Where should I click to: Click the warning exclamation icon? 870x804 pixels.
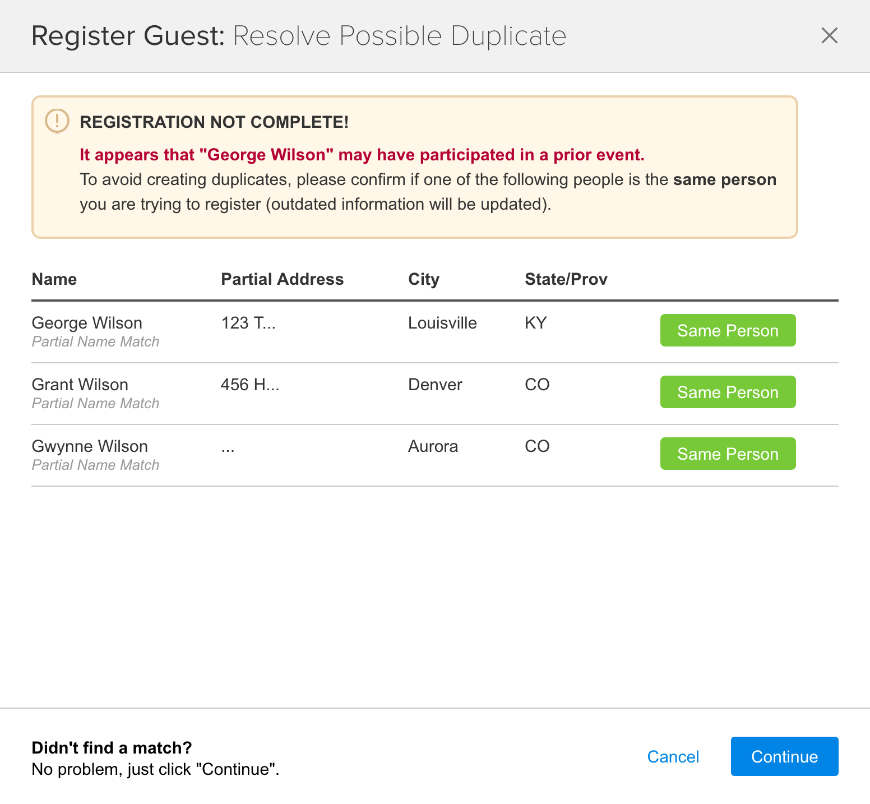point(56,122)
